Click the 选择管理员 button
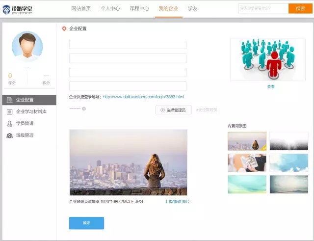 173,110
